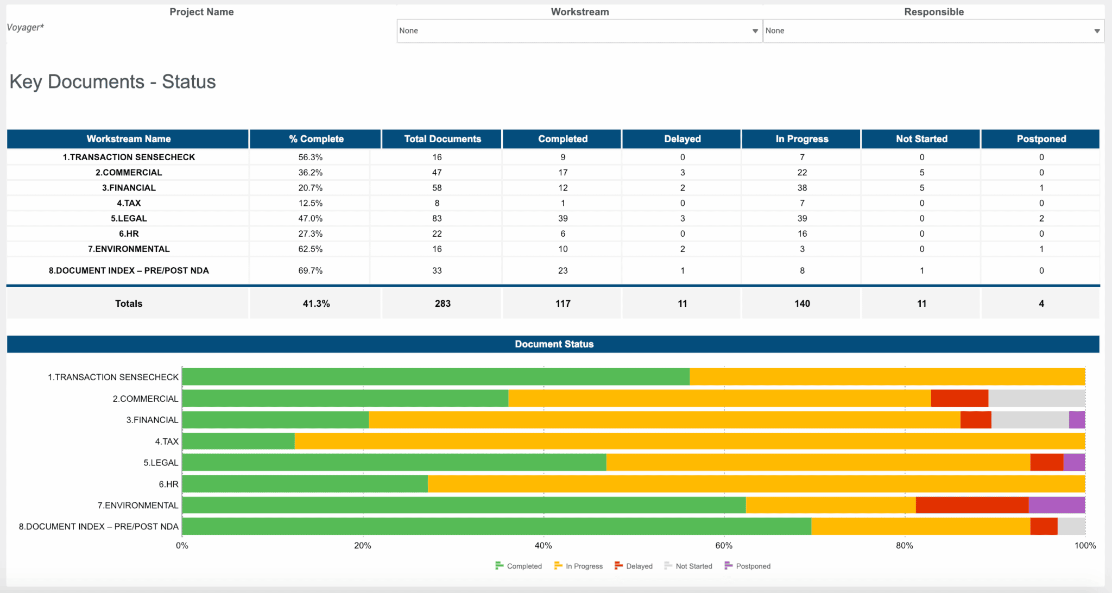Screen dimensions: 1112x593
Task: Click Legal red delayed bar segment
Action: (1047, 462)
